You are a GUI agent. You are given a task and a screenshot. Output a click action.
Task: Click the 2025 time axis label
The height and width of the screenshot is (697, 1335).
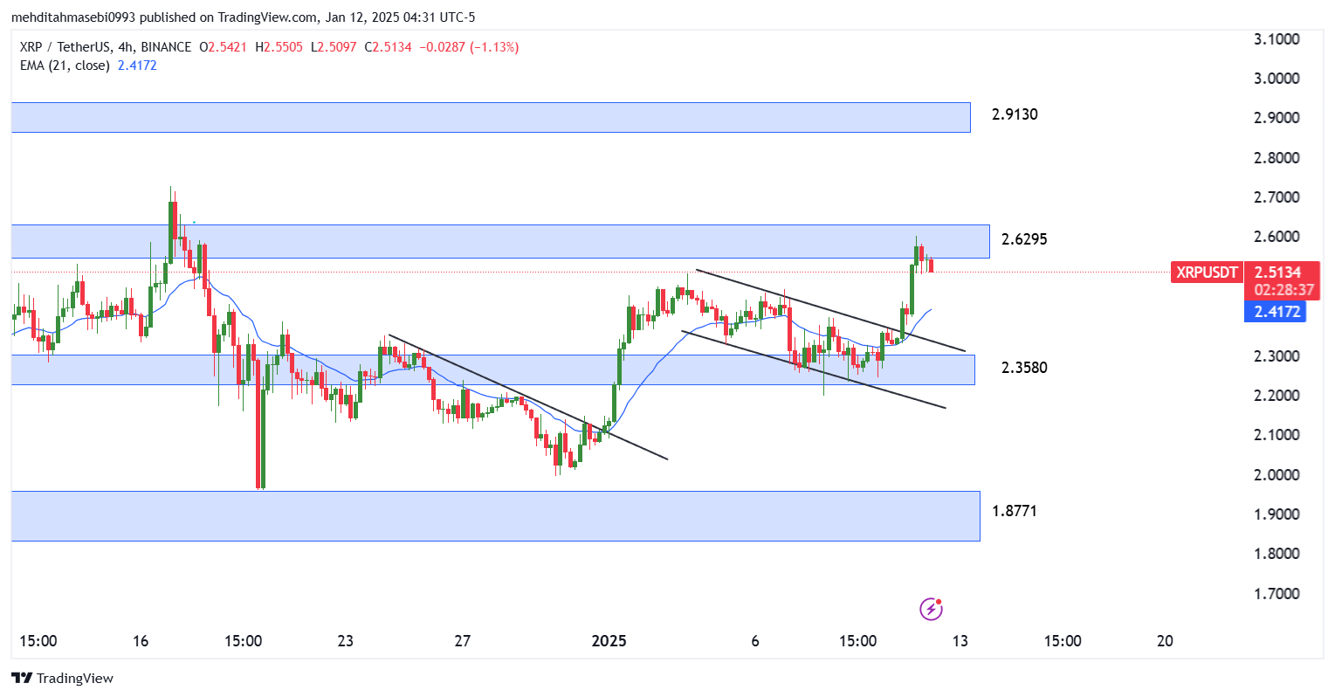pos(609,641)
